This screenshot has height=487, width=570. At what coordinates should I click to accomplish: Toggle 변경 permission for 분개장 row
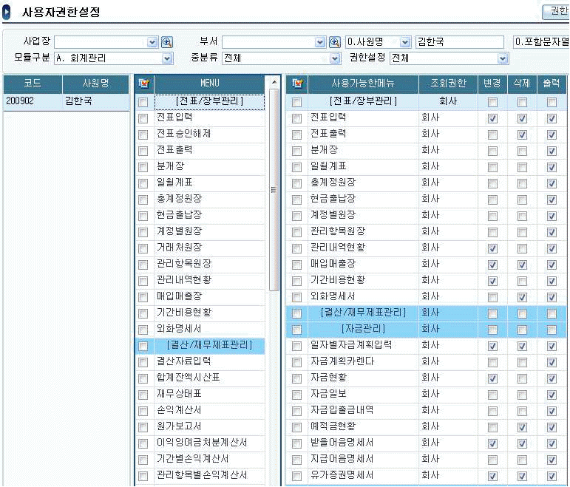click(x=492, y=151)
